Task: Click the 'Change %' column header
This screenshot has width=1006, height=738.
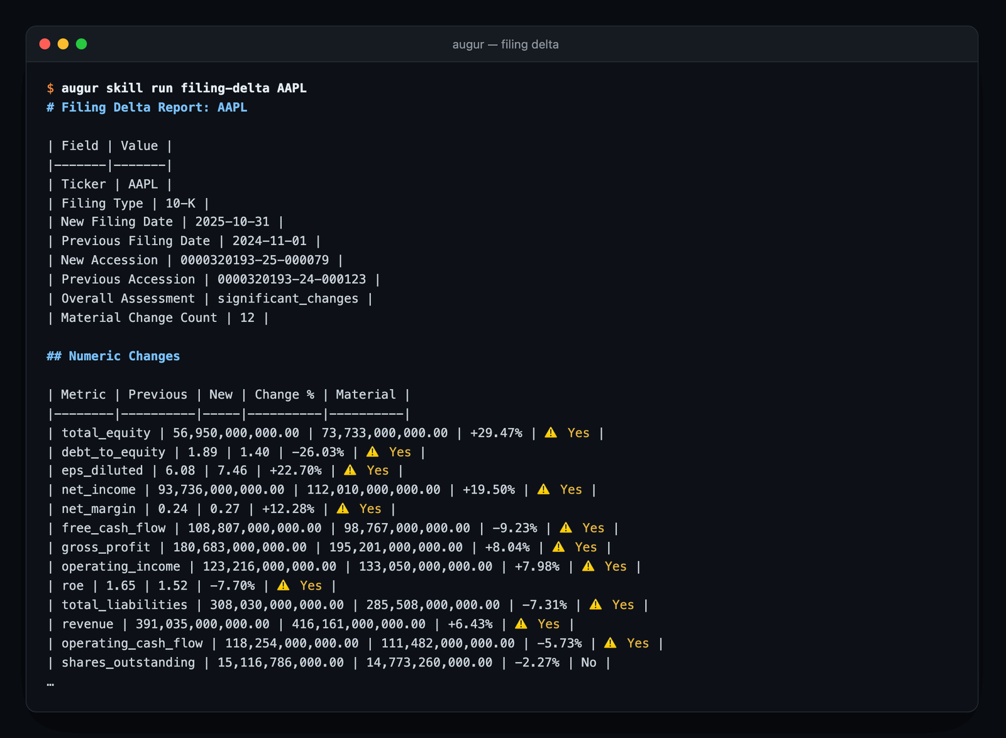Action: [284, 395]
